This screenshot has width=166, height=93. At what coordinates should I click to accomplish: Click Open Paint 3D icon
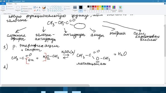point(120,7)
